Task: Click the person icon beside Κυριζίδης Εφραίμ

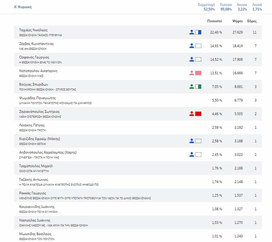Action: (x=192, y=141)
